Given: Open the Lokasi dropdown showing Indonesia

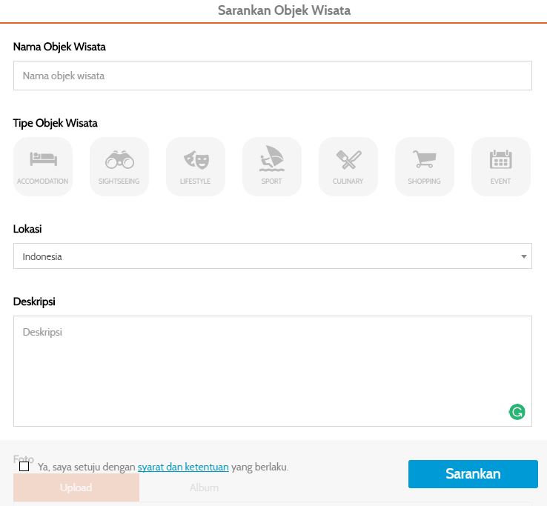Looking at the screenshot, I should [x=272, y=256].
